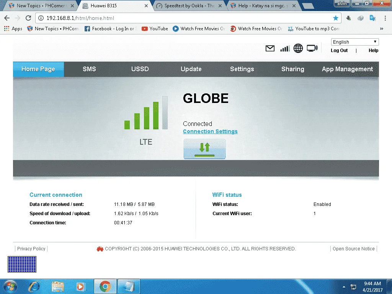Click the bookmark star icon

coord(335,18)
